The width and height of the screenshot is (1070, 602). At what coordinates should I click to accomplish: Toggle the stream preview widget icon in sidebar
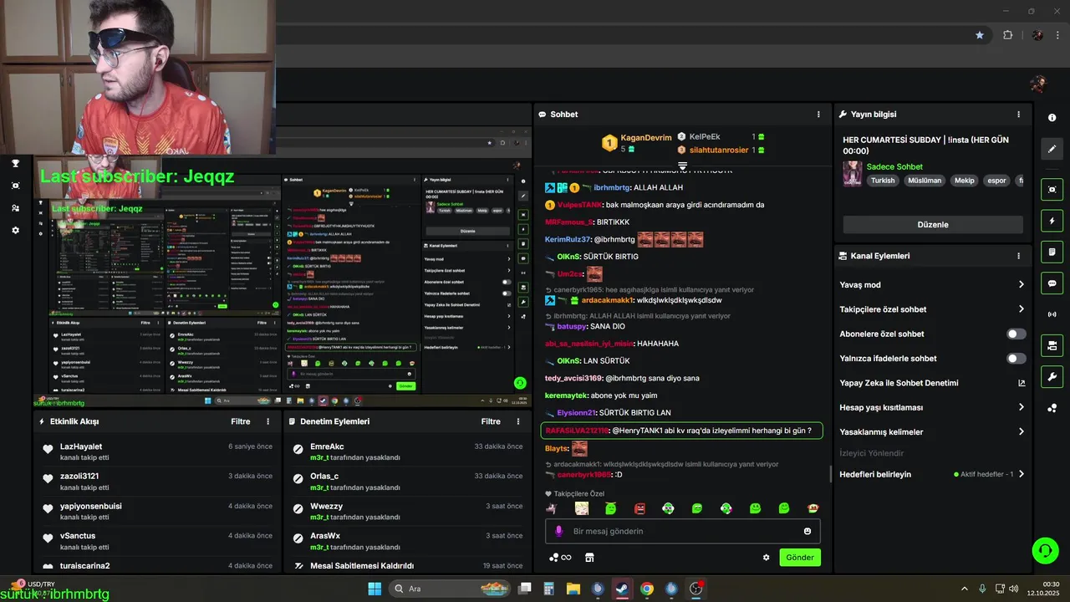pos(1052,190)
